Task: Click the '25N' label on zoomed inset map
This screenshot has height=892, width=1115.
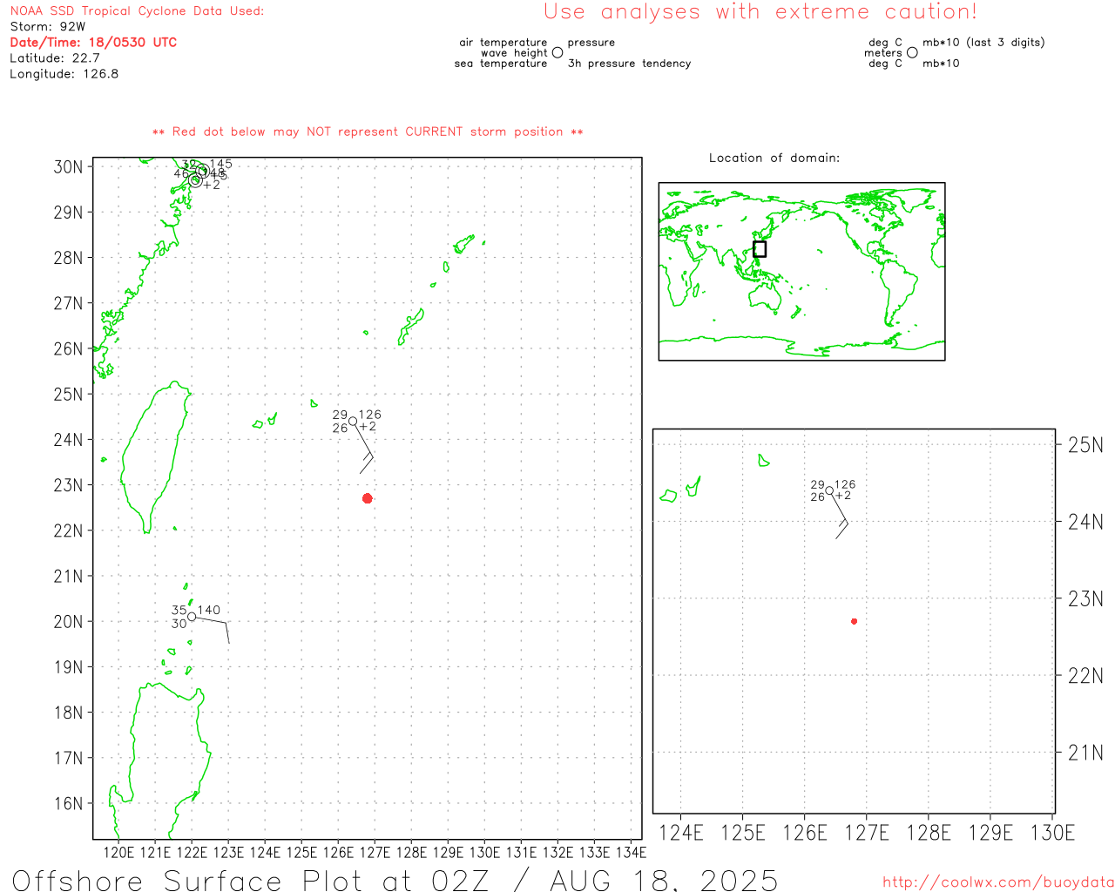Action: [1085, 445]
